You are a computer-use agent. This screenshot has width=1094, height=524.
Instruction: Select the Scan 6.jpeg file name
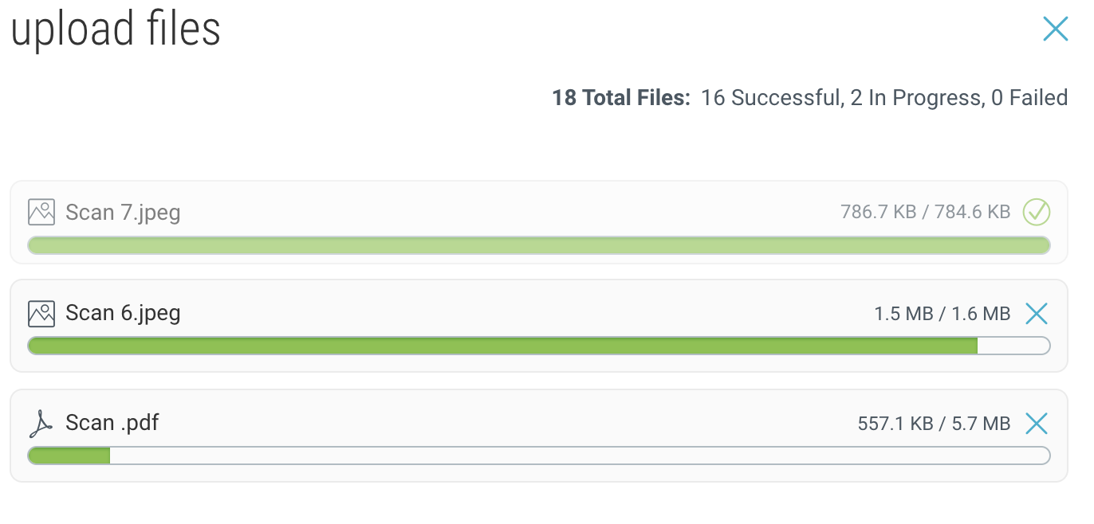123,313
